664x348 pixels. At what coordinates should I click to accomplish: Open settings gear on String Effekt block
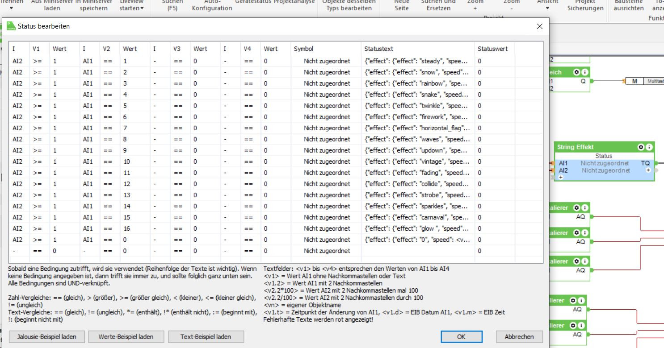pos(641,147)
